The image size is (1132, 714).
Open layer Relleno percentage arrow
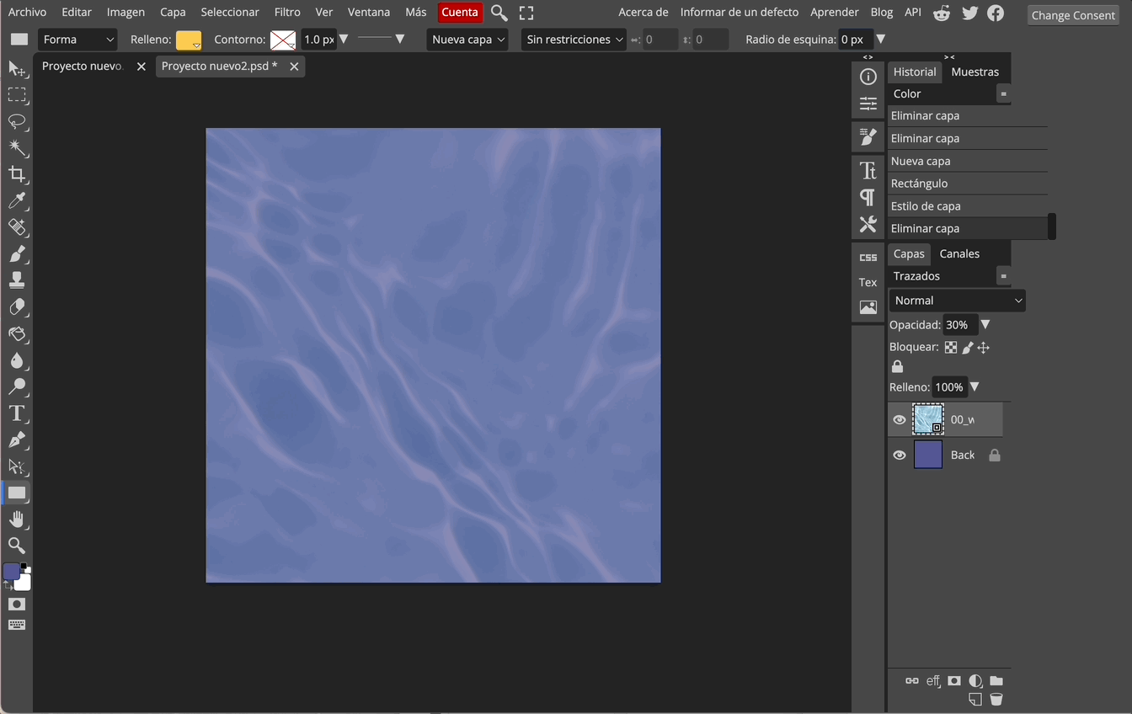pos(974,387)
